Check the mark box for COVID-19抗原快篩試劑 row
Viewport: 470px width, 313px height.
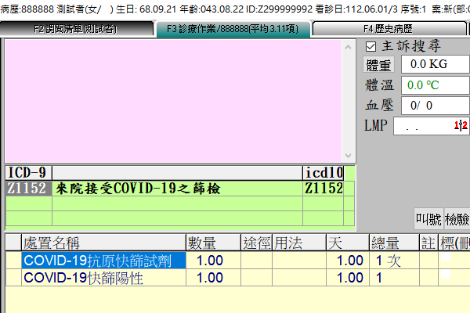click(x=446, y=259)
